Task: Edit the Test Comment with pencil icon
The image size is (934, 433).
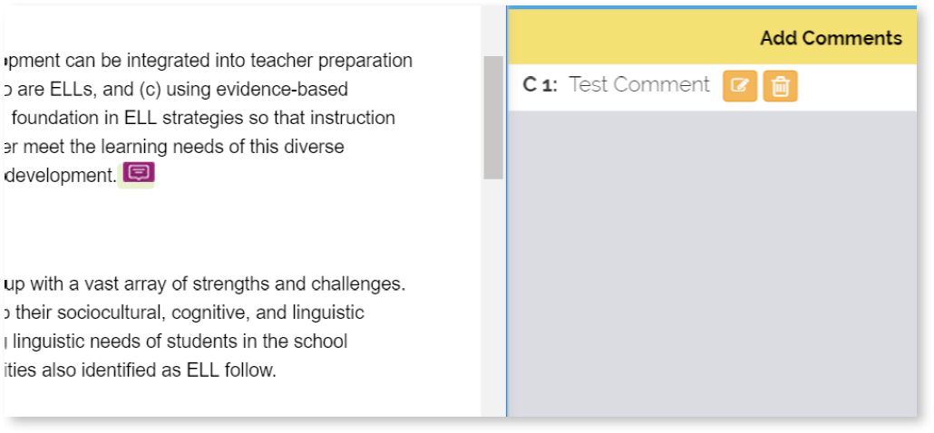Action: (740, 86)
